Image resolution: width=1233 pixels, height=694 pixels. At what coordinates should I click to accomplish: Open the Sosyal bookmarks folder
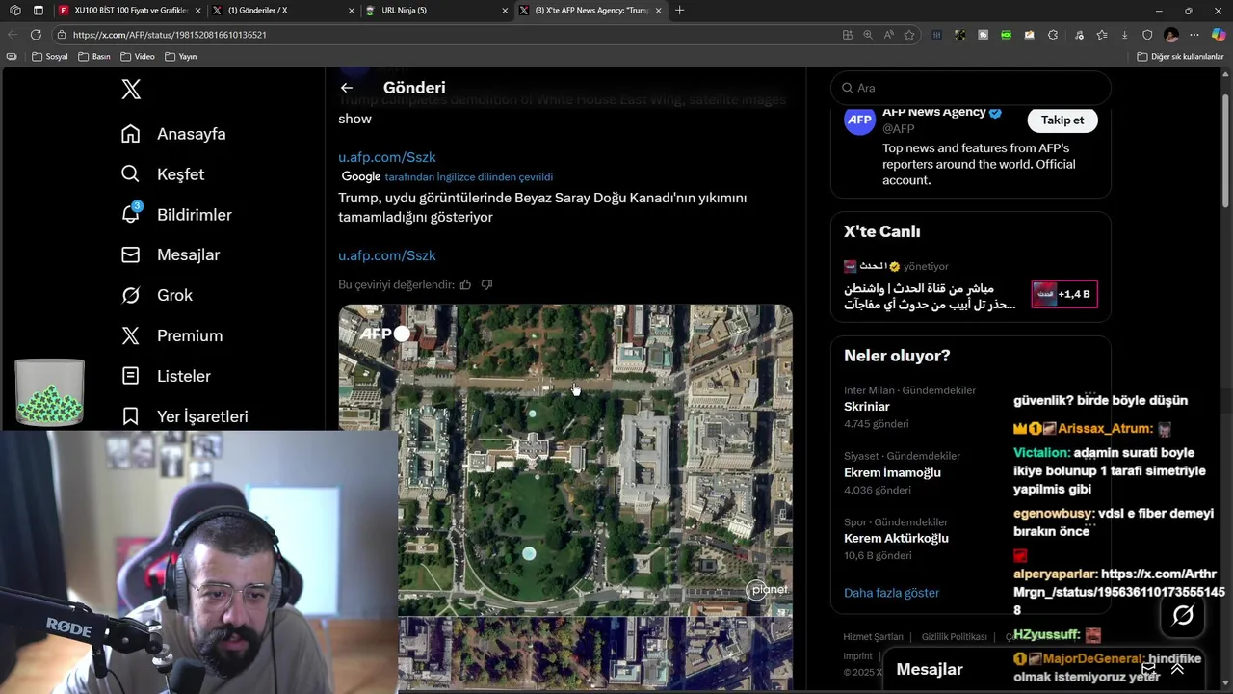[50, 57]
